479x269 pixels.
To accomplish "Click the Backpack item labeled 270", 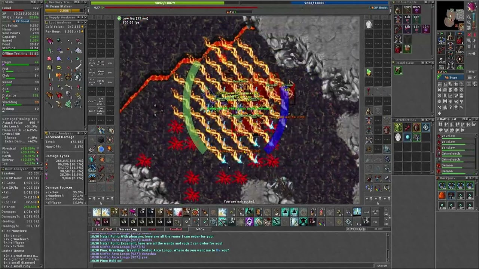I will (x=451, y=195).
